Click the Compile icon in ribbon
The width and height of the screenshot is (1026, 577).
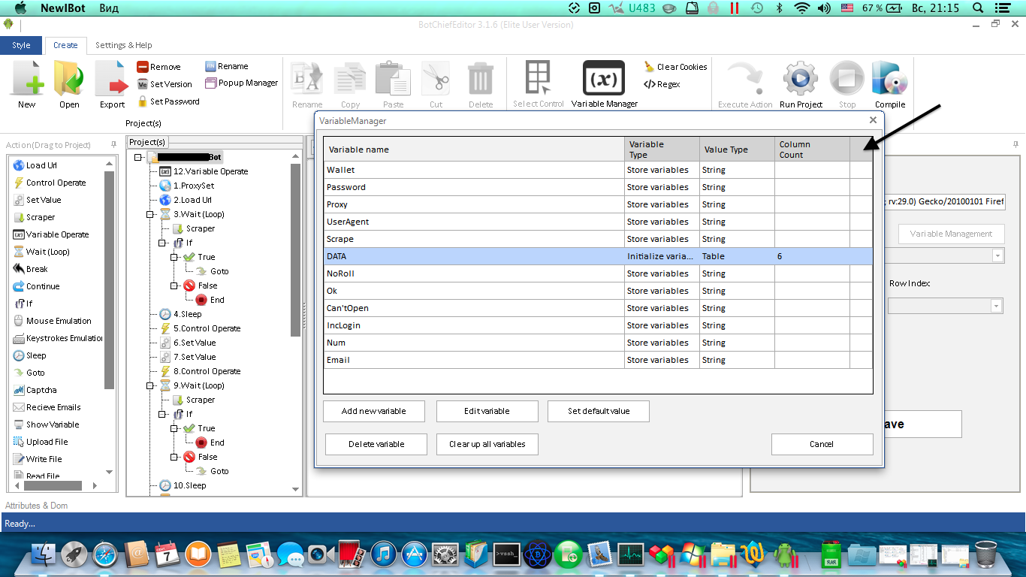(890, 78)
